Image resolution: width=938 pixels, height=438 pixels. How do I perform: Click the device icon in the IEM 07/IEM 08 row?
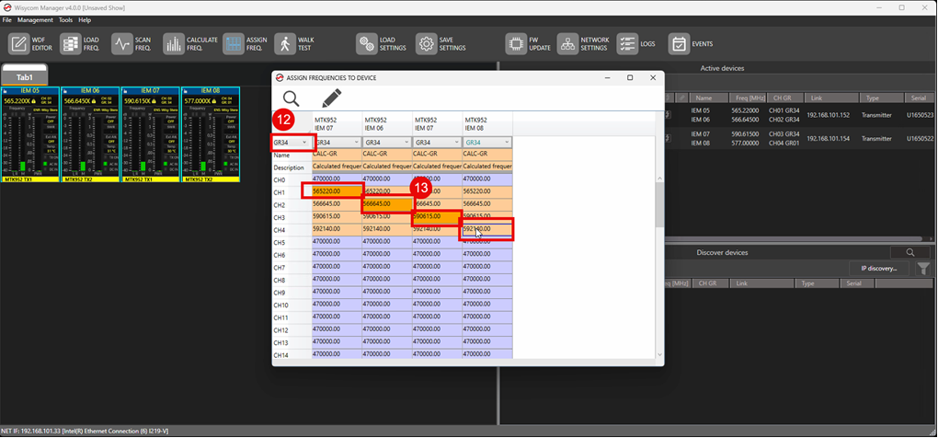[668, 138]
